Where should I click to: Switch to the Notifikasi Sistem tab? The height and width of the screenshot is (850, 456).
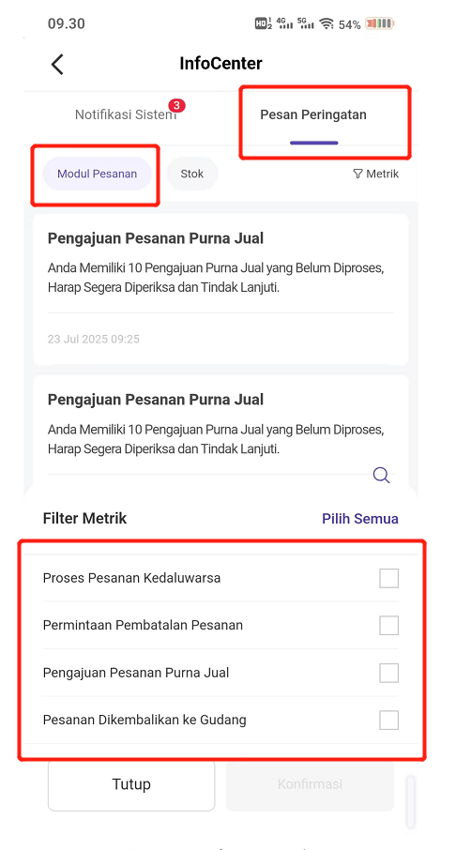point(126,114)
